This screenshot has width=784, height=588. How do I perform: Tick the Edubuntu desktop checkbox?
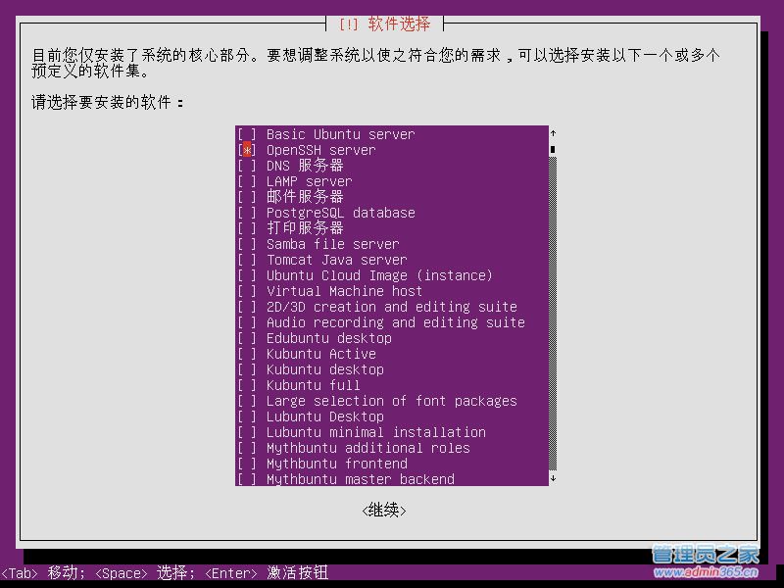[247, 338]
